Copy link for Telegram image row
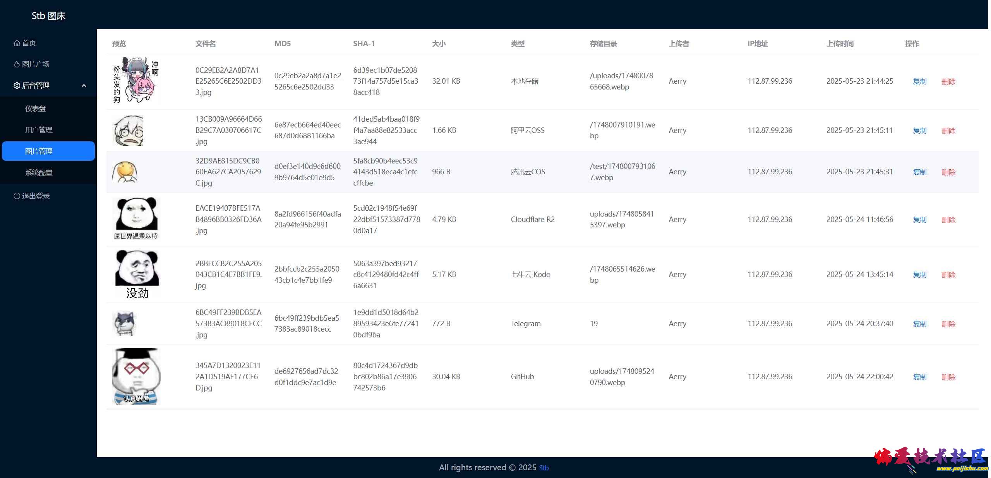The width and height of the screenshot is (991, 478). (x=919, y=324)
